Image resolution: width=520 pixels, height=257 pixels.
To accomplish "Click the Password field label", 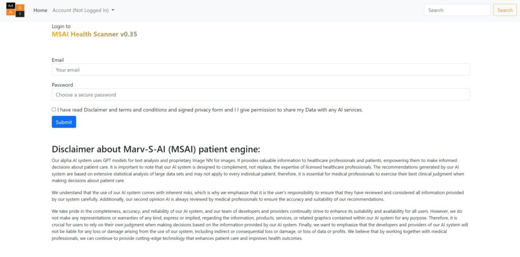I will (62, 85).
